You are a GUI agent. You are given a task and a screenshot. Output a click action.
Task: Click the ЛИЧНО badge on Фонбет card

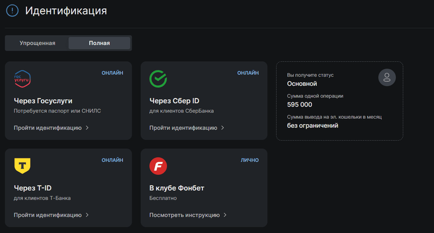(x=249, y=160)
